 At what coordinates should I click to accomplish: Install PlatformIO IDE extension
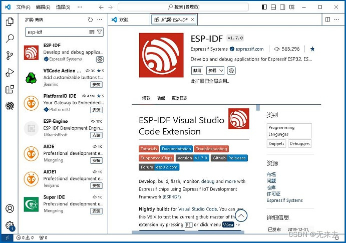[x=97, y=110]
